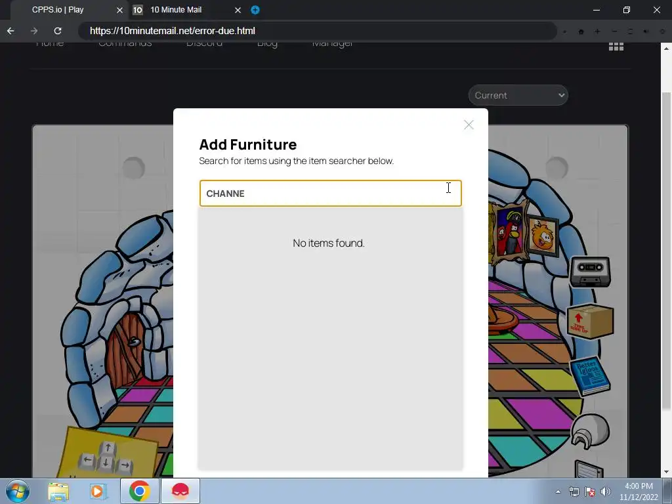Click the grid apps menu icon
Screen dimensions: 672x504
[x=616, y=47]
